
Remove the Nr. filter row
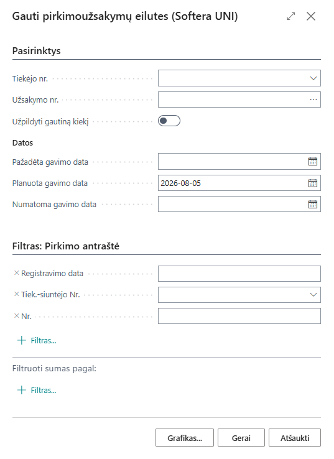16,316
